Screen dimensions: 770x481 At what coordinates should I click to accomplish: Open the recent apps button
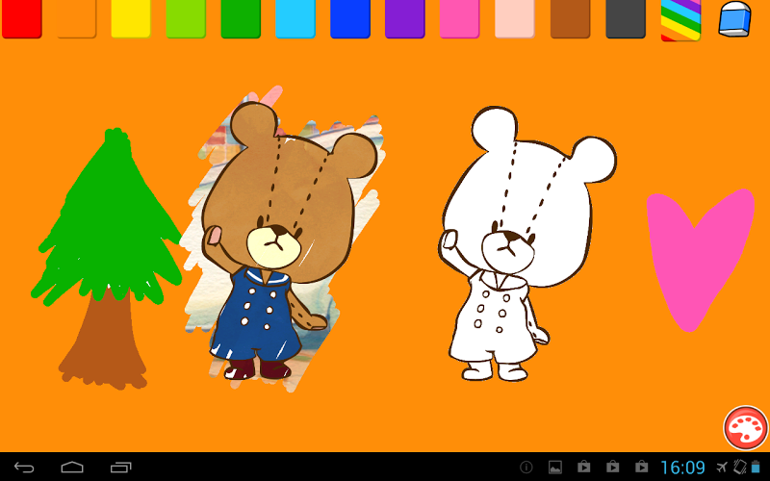click(121, 468)
